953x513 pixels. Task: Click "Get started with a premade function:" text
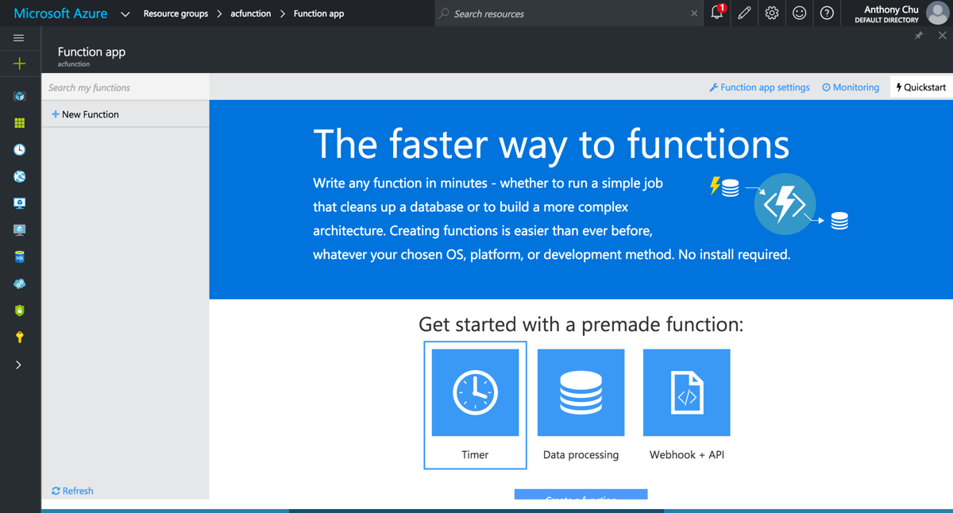pyautogui.click(x=581, y=324)
